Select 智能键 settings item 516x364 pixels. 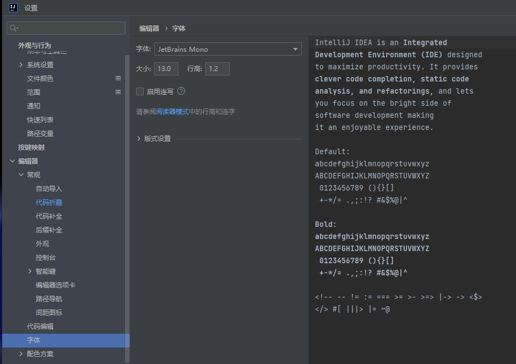pos(46,271)
